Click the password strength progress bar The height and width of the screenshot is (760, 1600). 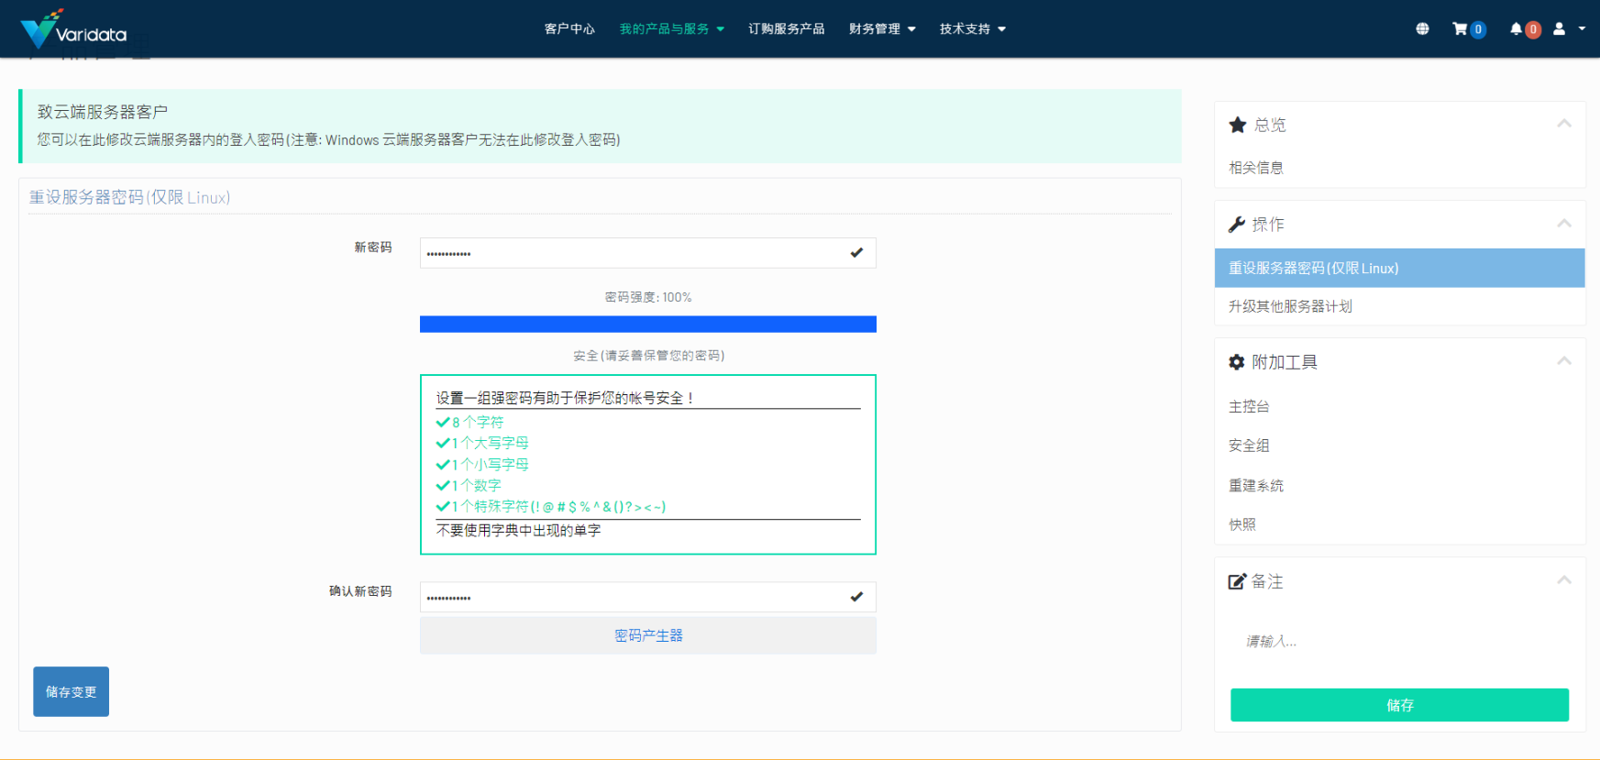(x=648, y=325)
